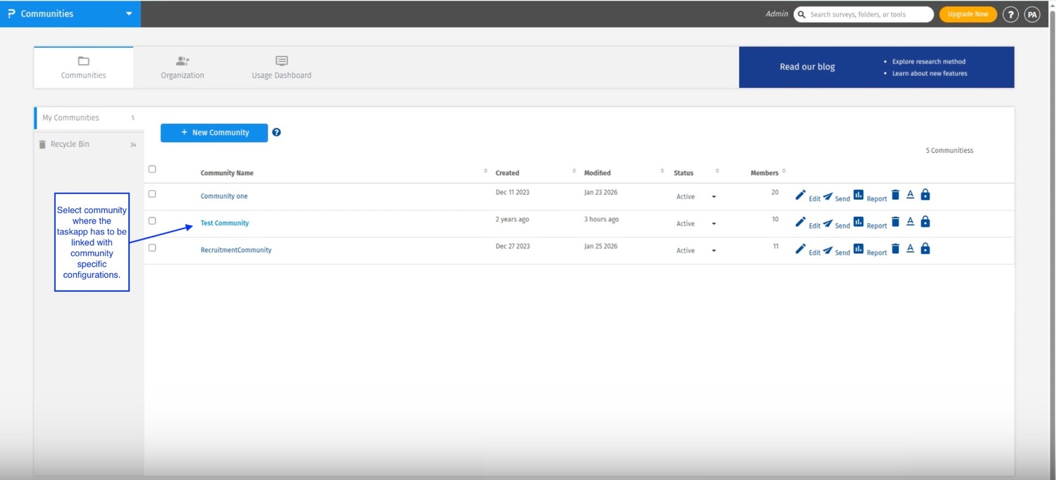Click the search surveys input field
Image resolution: width=1056 pixels, height=480 pixels.
point(864,14)
